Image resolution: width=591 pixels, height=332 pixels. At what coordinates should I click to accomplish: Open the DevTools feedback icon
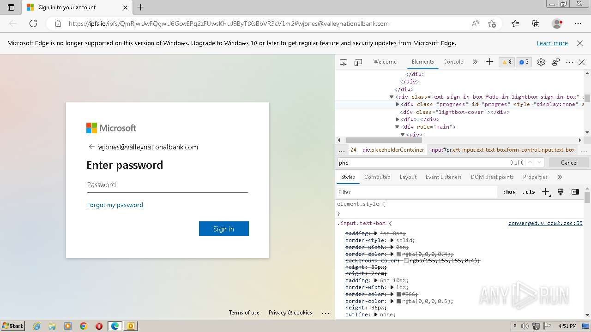pyautogui.click(x=556, y=62)
